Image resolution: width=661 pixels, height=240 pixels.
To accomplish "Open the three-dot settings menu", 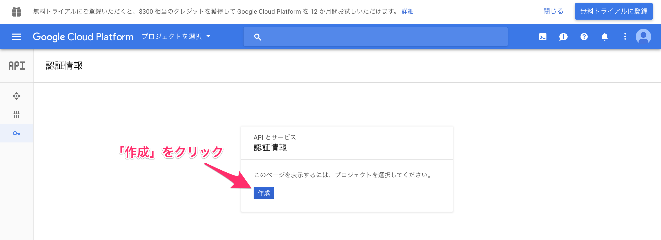I will [625, 37].
